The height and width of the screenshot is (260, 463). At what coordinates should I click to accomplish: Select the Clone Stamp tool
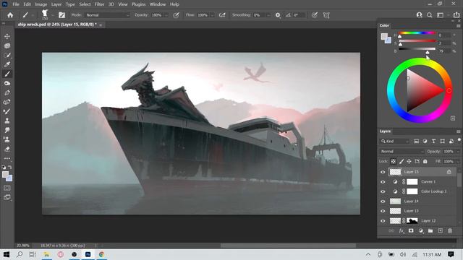point(7,121)
